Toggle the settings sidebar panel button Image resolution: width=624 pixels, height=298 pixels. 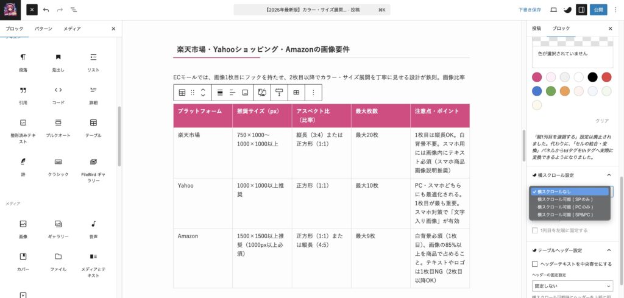[581, 10]
